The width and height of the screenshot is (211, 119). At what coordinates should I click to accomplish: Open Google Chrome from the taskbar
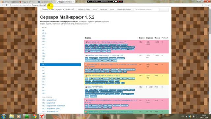click(34, 116)
